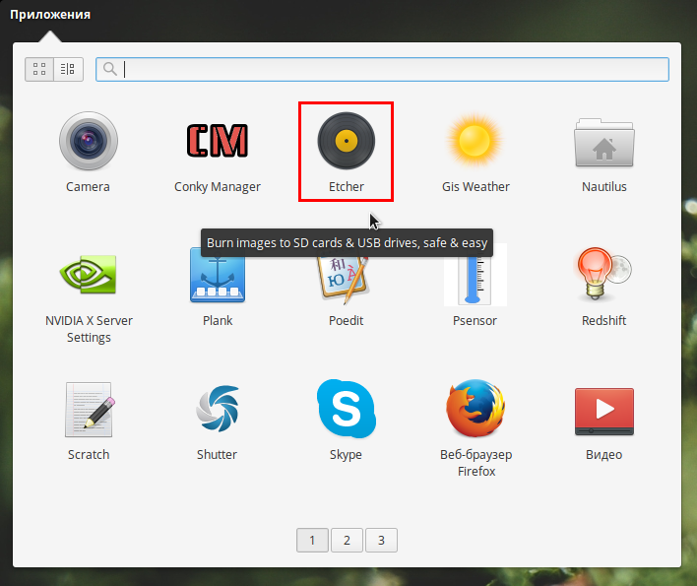Image resolution: width=697 pixels, height=586 pixels.
Task: Click the Nautilus label text
Action: pyautogui.click(x=604, y=187)
